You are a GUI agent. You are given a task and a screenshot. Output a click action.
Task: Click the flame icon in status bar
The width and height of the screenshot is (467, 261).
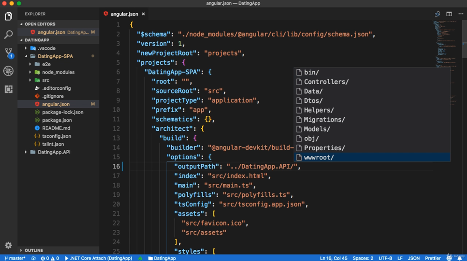140,258
